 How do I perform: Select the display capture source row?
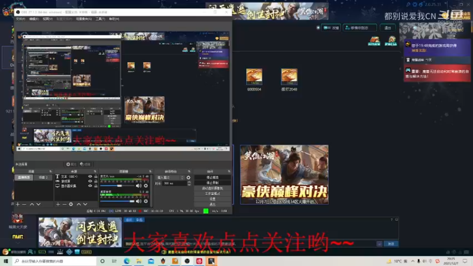[77, 186]
